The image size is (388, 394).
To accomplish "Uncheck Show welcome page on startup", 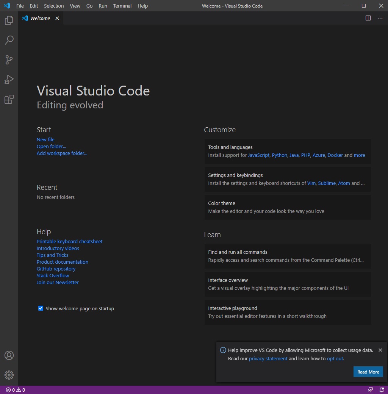I will (41, 308).
